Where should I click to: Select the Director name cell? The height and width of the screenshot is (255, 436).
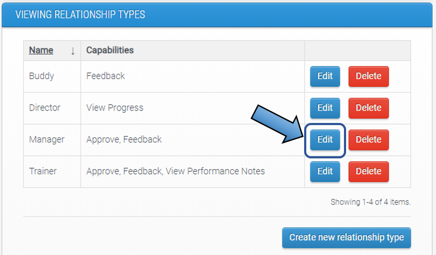[45, 108]
